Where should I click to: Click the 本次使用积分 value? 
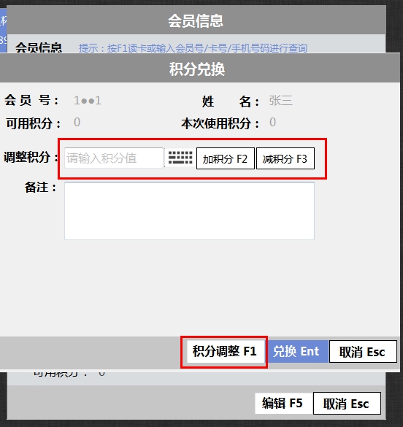pyautogui.click(x=272, y=123)
